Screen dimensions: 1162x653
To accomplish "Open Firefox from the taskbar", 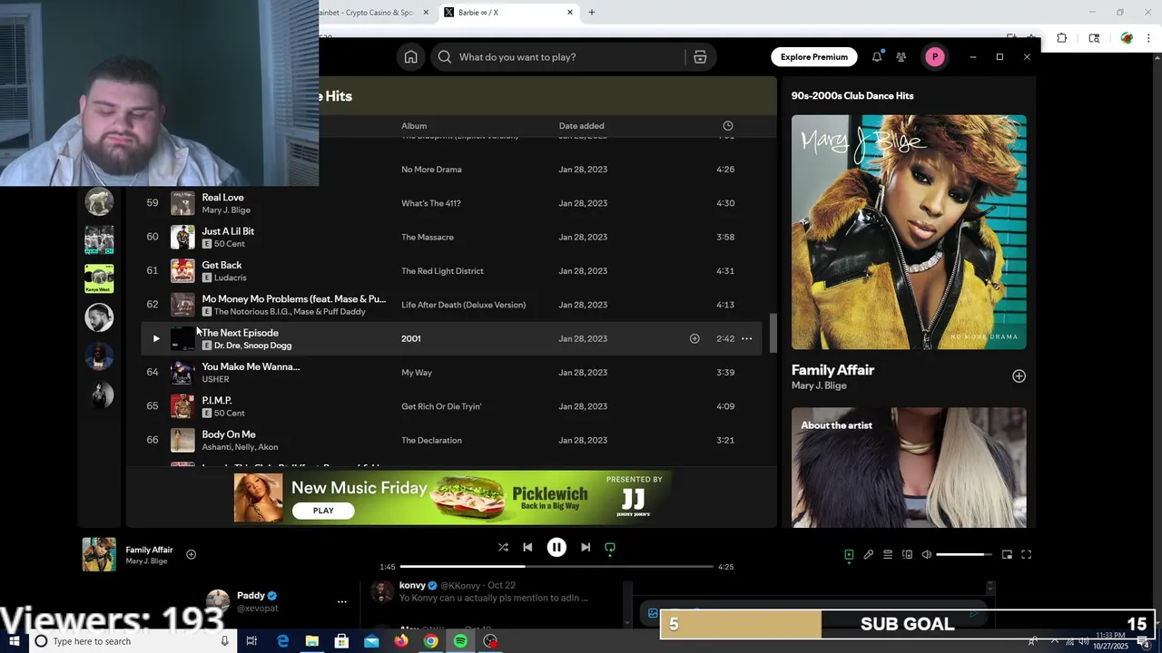I will (401, 641).
